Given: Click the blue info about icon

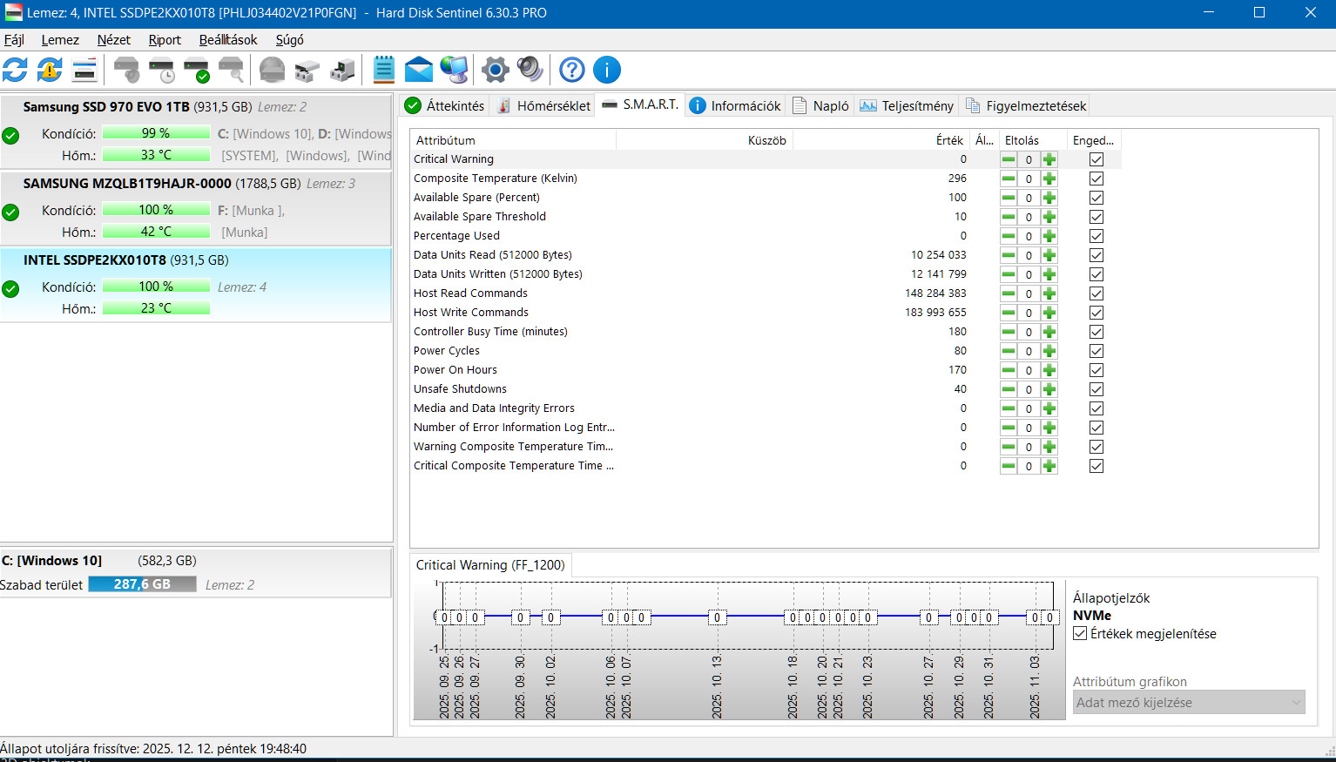Looking at the screenshot, I should 607,70.
